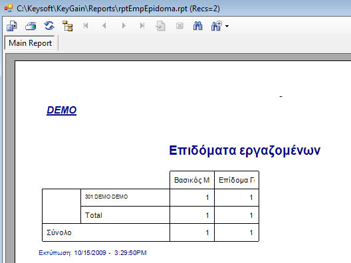Screen dimensions: 351x263
Task: Select the Main Report tab
Action: pos(30,43)
